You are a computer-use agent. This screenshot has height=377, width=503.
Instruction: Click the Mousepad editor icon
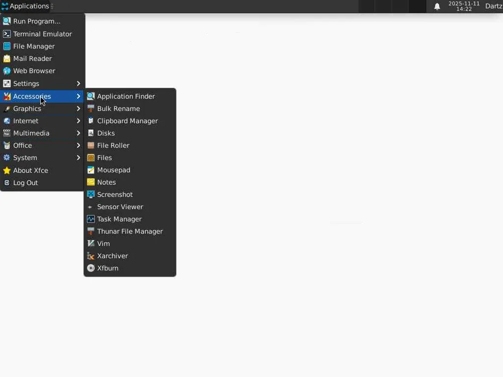pos(91,170)
